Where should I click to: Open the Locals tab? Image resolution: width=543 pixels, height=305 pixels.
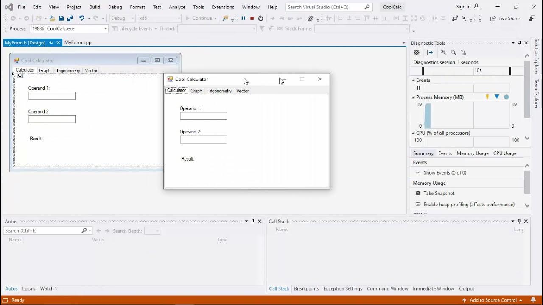tap(28, 288)
